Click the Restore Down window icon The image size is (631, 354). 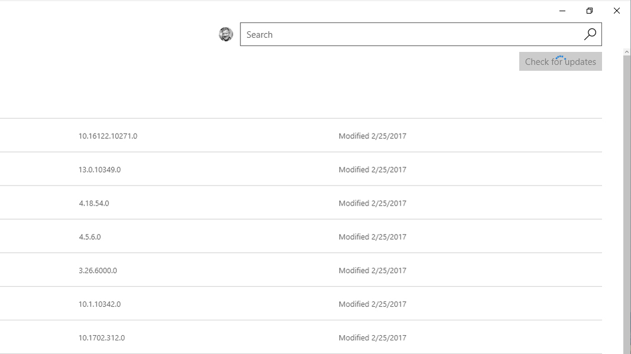pyautogui.click(x=589, y=10)
